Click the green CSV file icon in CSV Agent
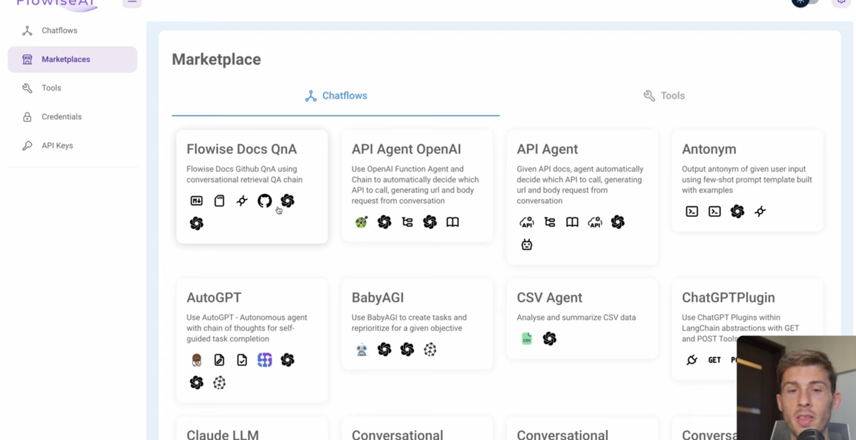This screenshot has width=856, height=440. click(x=526, y=339)
